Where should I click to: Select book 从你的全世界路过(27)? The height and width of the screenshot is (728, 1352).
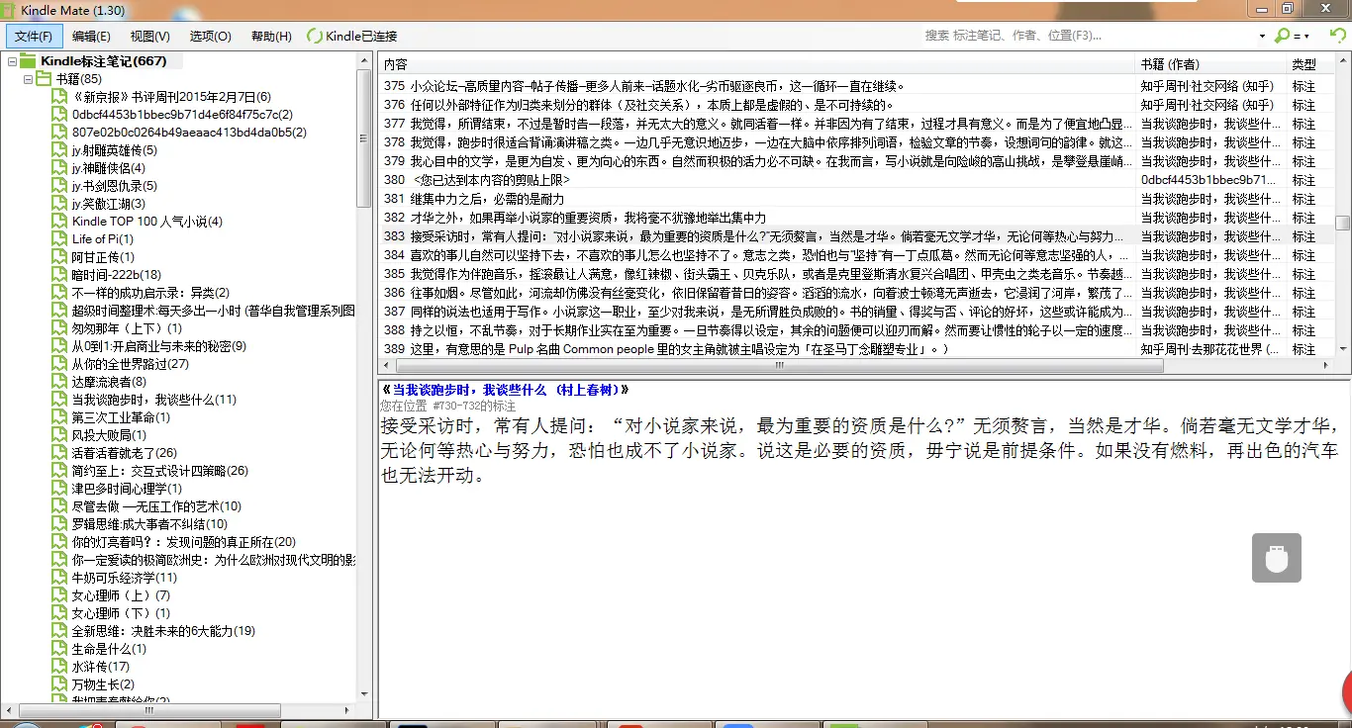tap(130, 364)
